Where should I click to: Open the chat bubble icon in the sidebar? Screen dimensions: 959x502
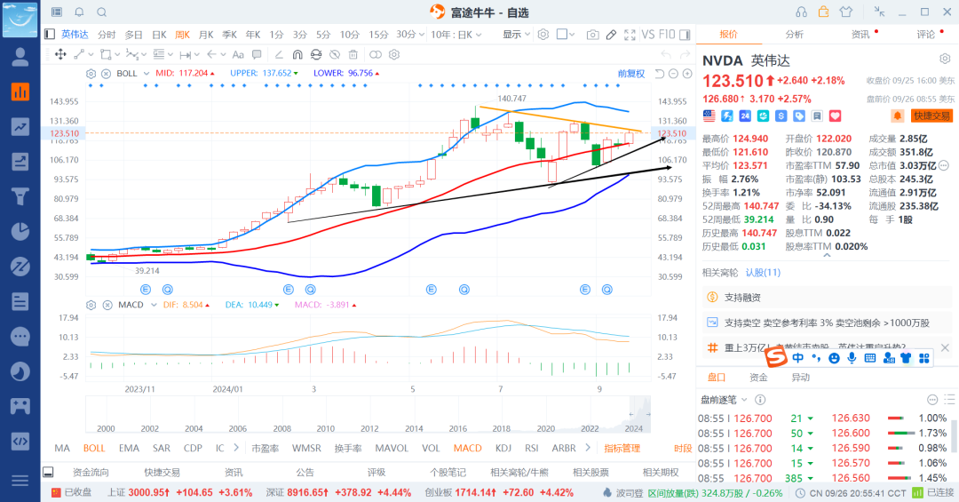point(20,336)
